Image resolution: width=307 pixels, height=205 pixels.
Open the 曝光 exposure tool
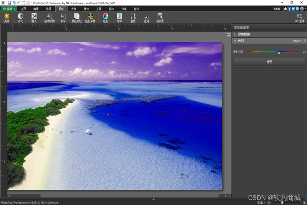click(34, 18)
